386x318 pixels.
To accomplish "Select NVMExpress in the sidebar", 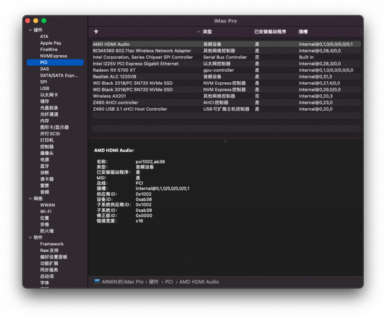I will pyautogui.click(x=54, y=56).
